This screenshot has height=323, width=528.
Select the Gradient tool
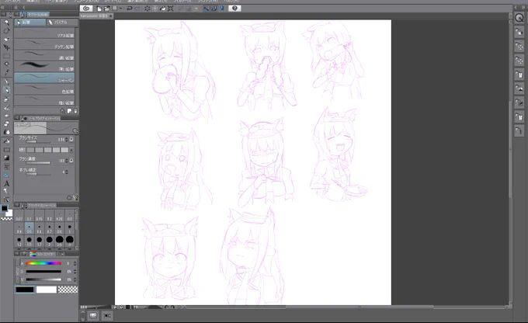(x=6, y=158)
